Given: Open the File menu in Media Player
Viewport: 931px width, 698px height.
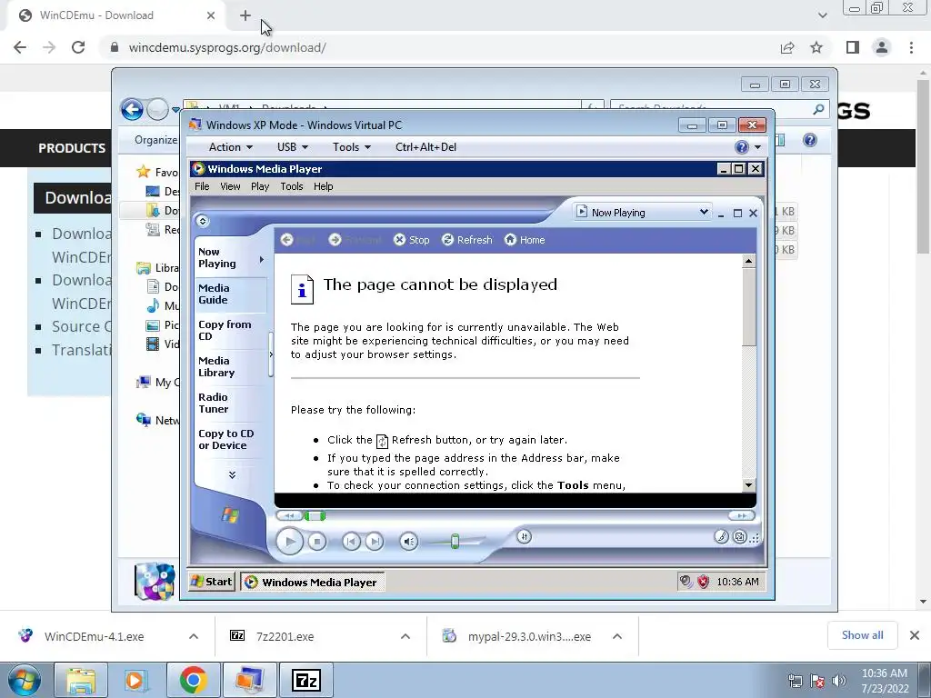Looking at the screenshot, I should [x=202, y=186].
